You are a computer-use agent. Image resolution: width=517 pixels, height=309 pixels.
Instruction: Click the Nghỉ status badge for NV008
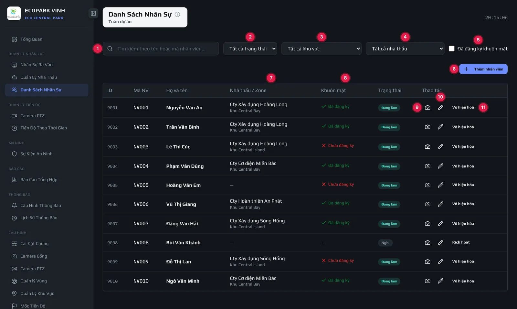(x=385, y=243)
